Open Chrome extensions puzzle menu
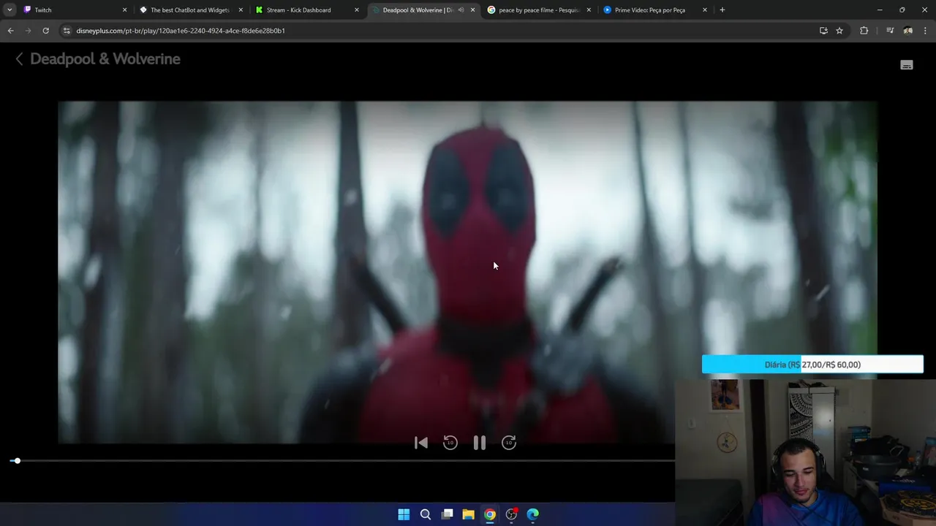The height and width of the screenshot is (526, 936). tap(864, 31)
